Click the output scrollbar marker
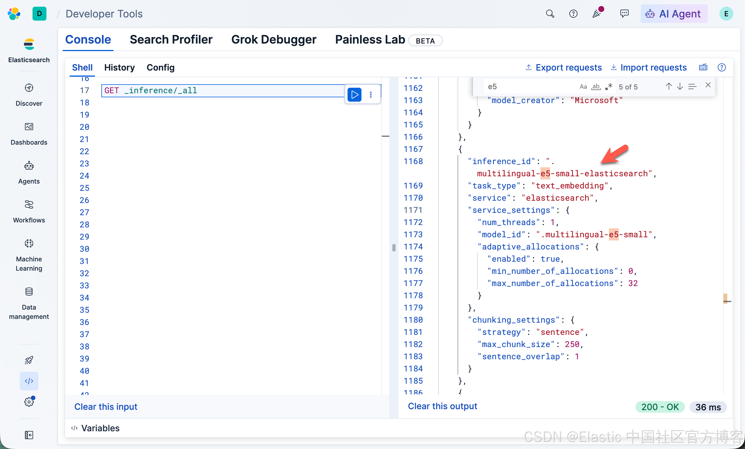Viewport: 745px width, 449px height. tap(725, 299)
